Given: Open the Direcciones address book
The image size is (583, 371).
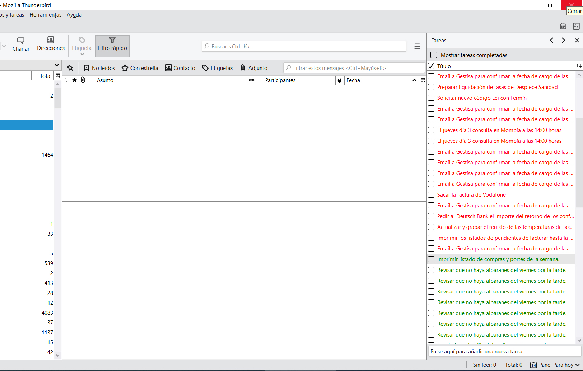Looking at the screenshot, I should click(x=51, y=44).
